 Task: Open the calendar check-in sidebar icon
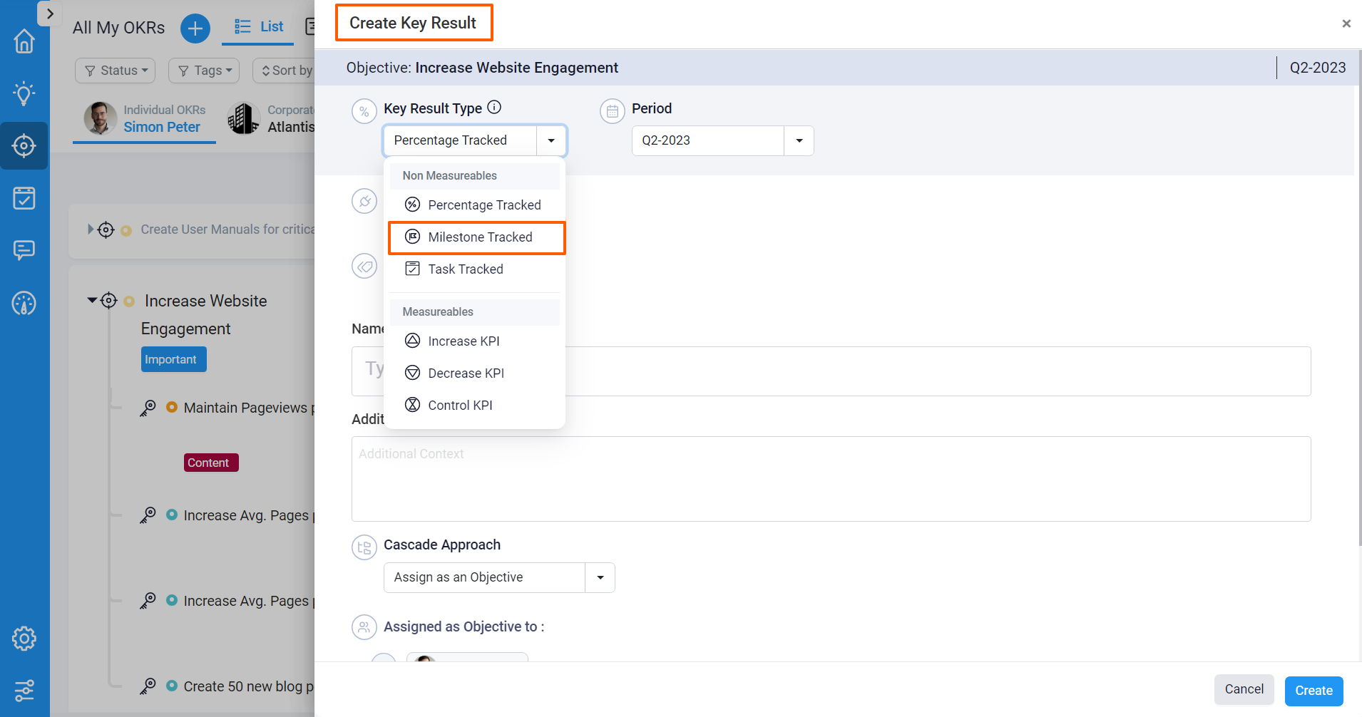pos(24,198)
